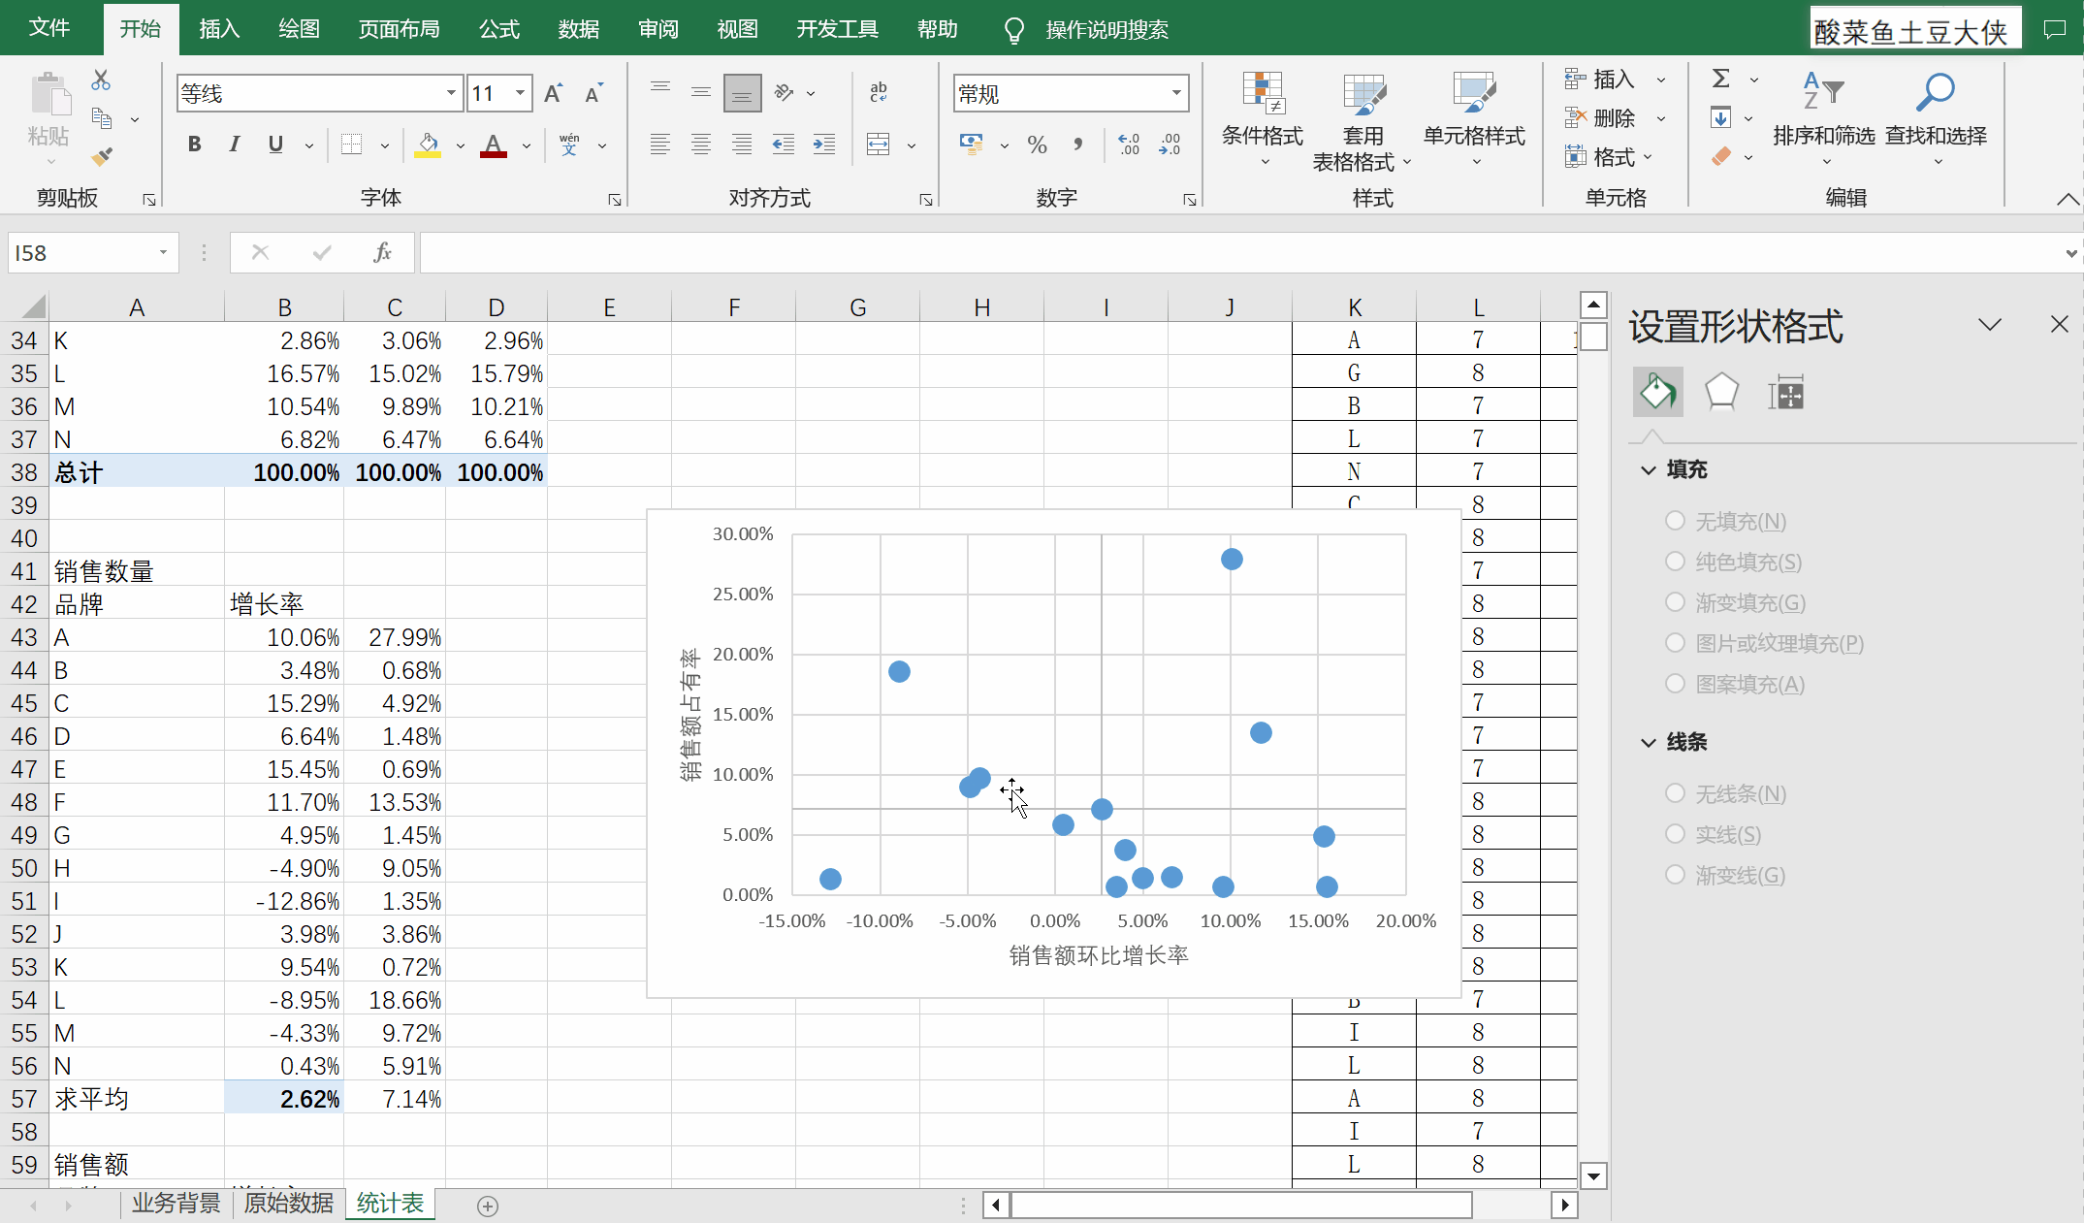Toggle bold formatting button

(194, 145)
